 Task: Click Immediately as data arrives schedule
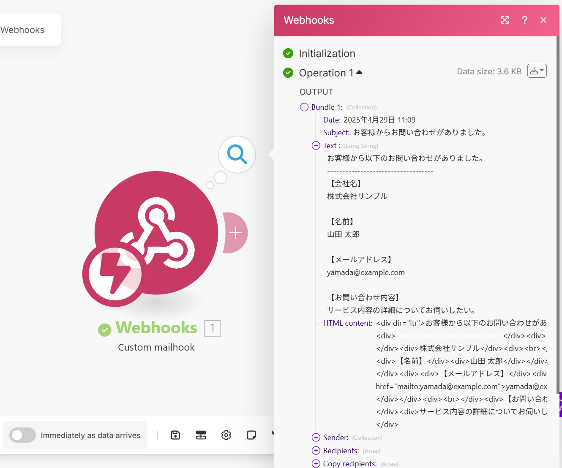[90, 435]
